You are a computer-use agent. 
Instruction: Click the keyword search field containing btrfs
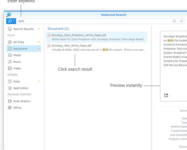click(94, 21)
